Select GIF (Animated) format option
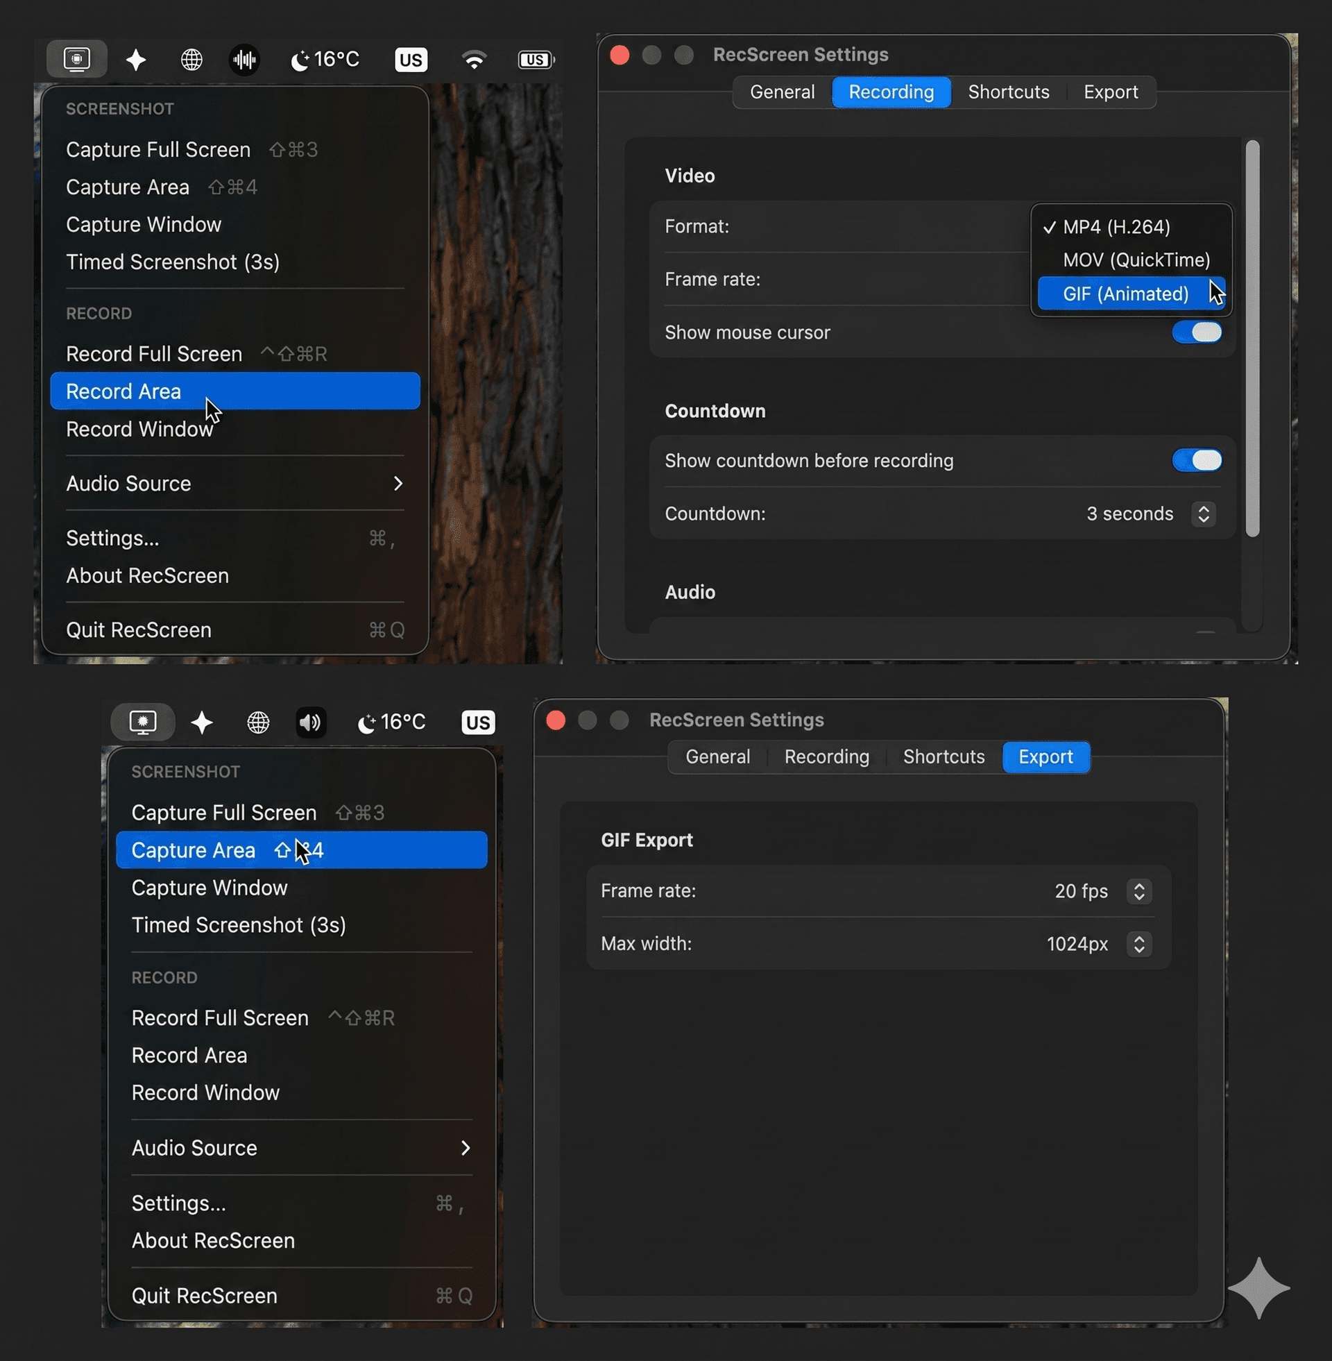The image size is (1332, 1361). [1132, 294]
